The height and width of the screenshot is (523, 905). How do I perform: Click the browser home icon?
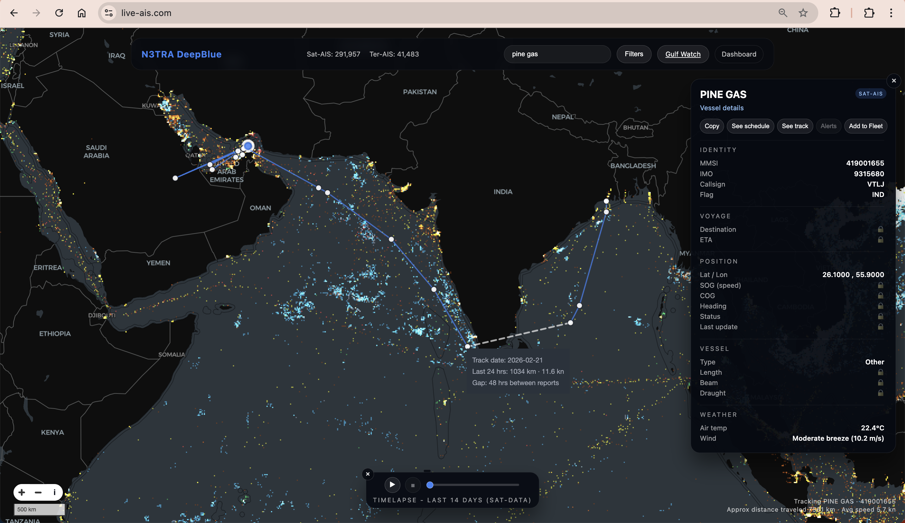[x=82, y=13]
